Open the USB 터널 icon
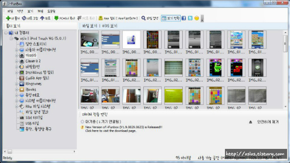290x163 pixels. 22,123
